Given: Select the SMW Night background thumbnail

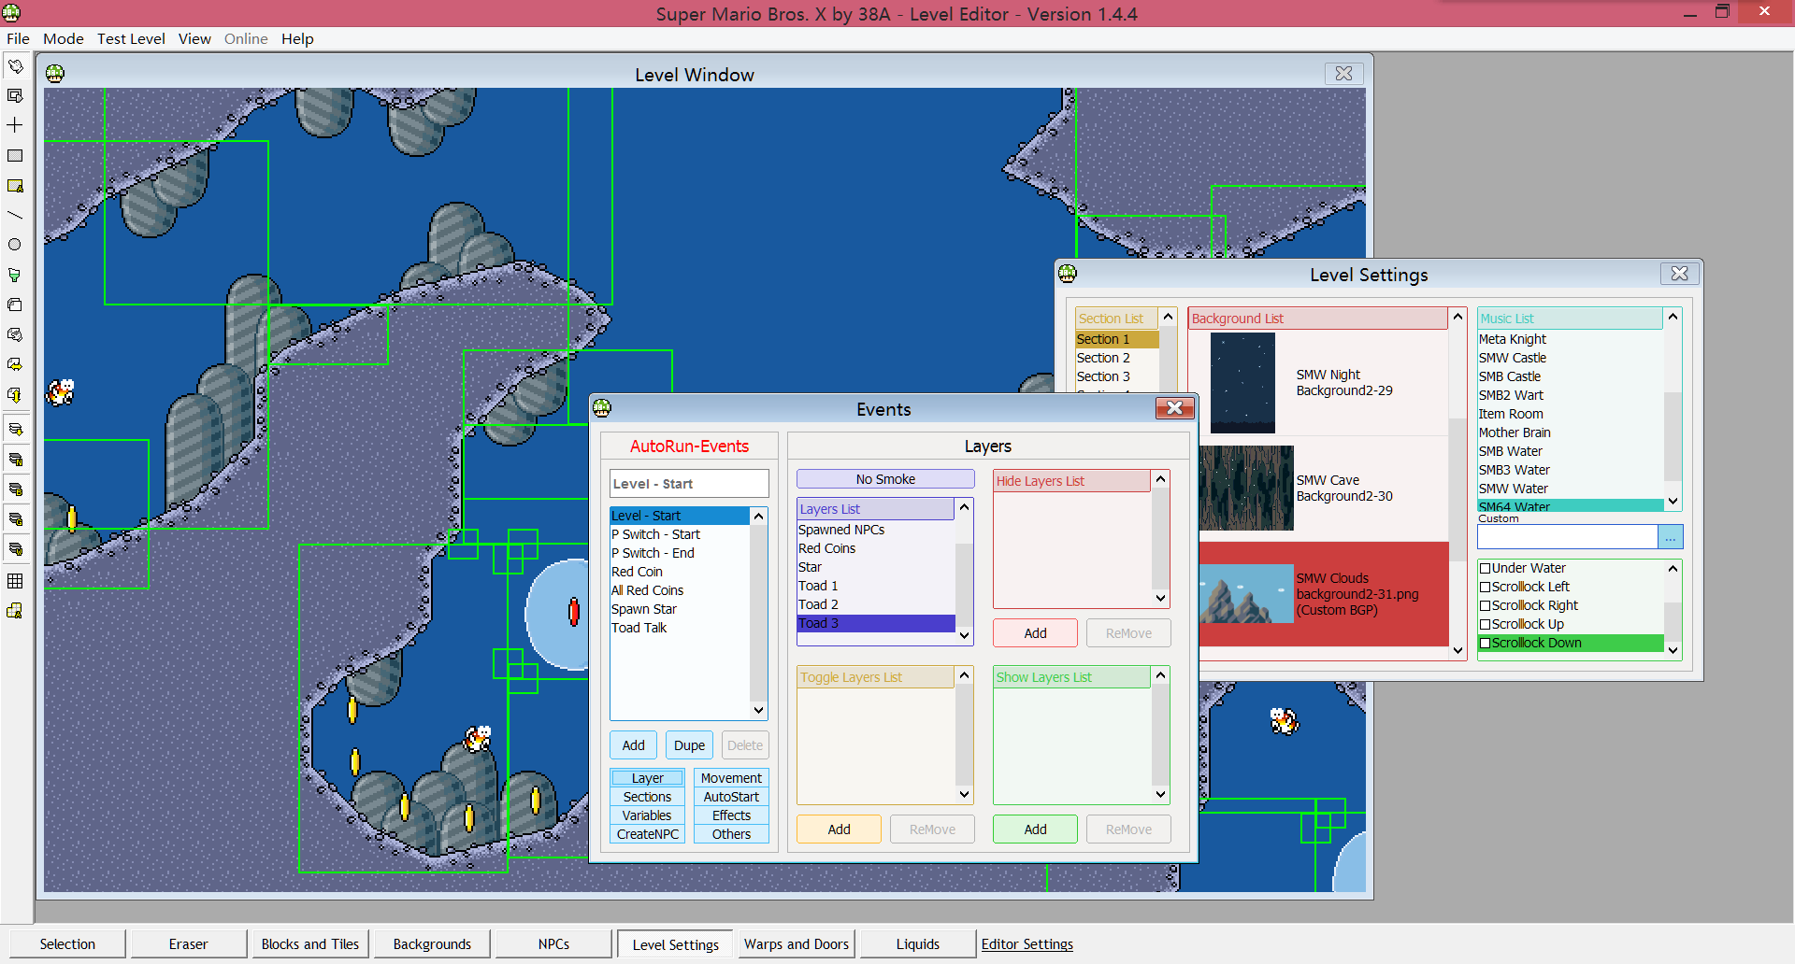Looking at the screenshot, I should click(x=1242, y=383).
